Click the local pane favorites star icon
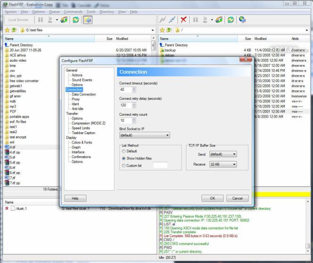The image size is (313, 263). [x=7, y=30]
